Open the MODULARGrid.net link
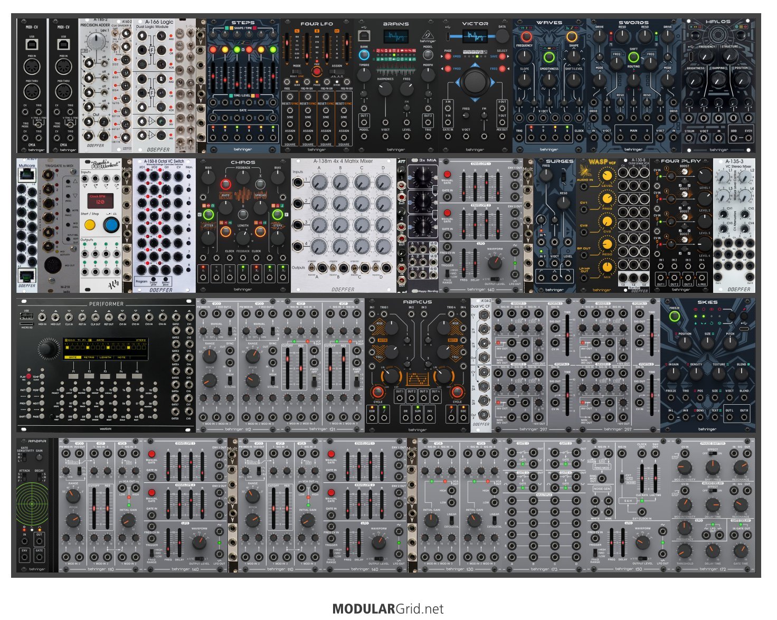This screenshot has height=620, width=777. [x=388, y=609]
